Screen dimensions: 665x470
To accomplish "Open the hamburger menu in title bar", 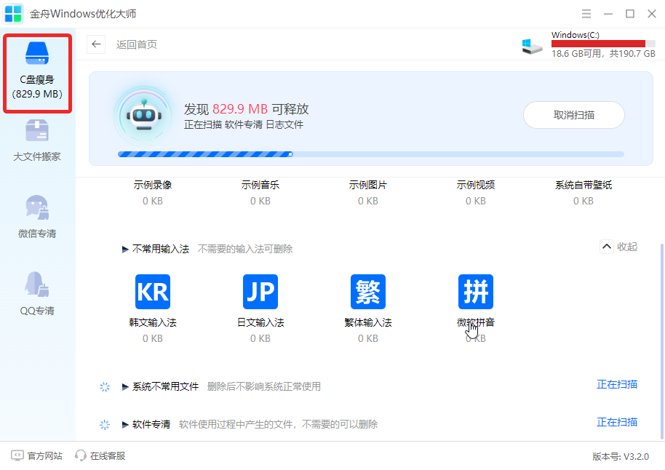I will click(x=586, y=14).
